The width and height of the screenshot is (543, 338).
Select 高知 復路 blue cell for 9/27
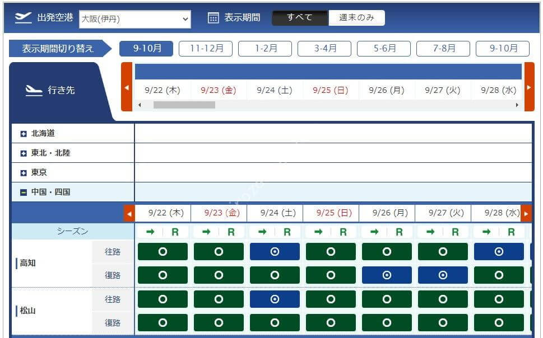[x=443, y=275]
